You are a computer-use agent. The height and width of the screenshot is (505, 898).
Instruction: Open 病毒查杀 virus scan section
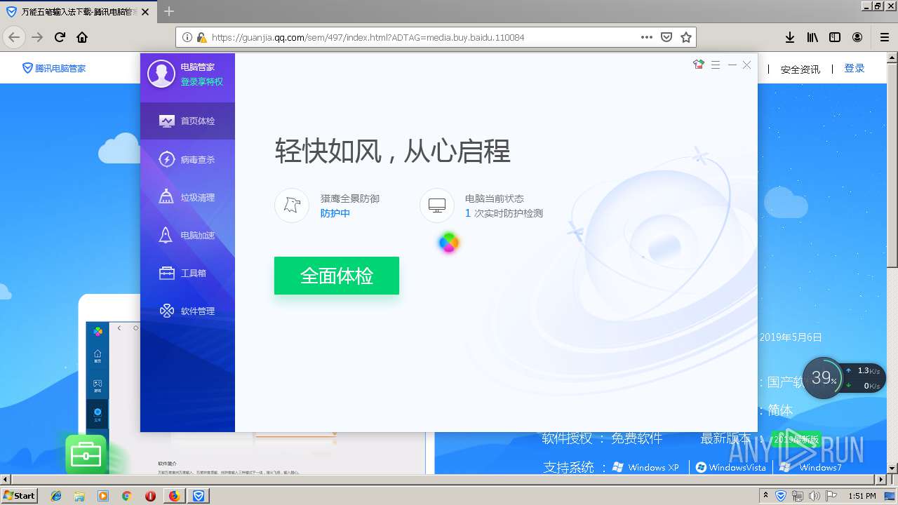point(187,159)
